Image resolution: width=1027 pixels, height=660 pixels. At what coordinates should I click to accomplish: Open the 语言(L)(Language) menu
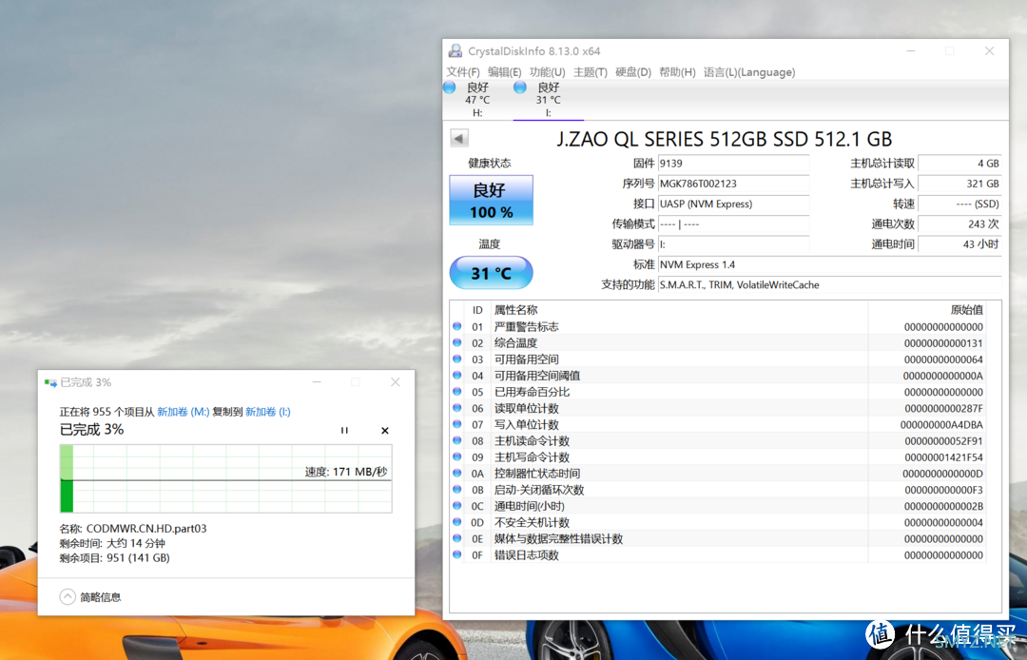coord(749,72)
